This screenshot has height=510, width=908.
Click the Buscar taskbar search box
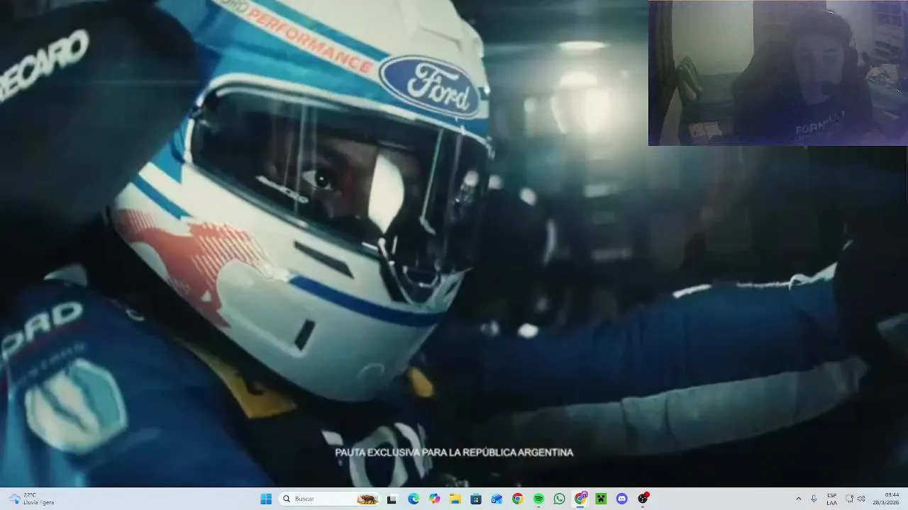click(x=331, y=499)
